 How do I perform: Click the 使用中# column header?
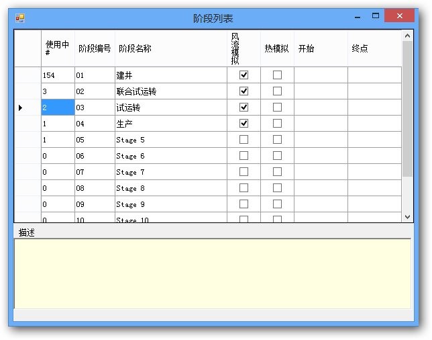coord(58,48)
